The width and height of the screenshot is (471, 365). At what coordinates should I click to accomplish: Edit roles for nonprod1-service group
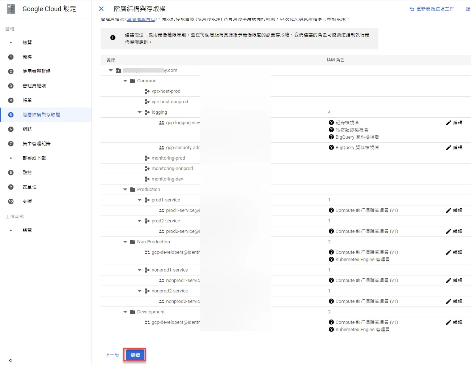[454, 281]
